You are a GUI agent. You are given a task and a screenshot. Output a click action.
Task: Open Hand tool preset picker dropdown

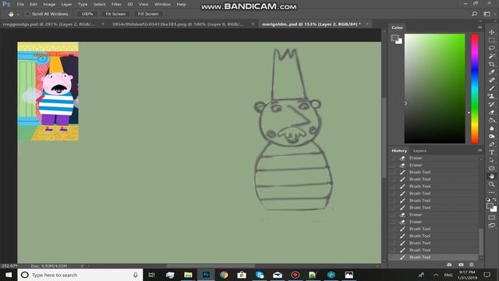pyautogui.click(x=18, y=14)
